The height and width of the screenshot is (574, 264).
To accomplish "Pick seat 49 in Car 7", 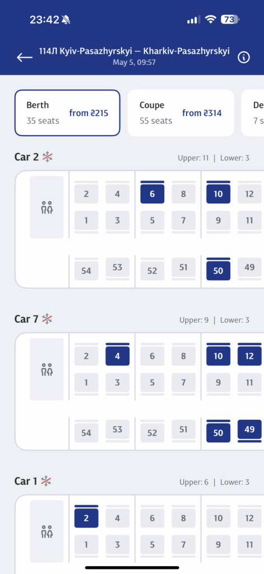I will point(249,429).
